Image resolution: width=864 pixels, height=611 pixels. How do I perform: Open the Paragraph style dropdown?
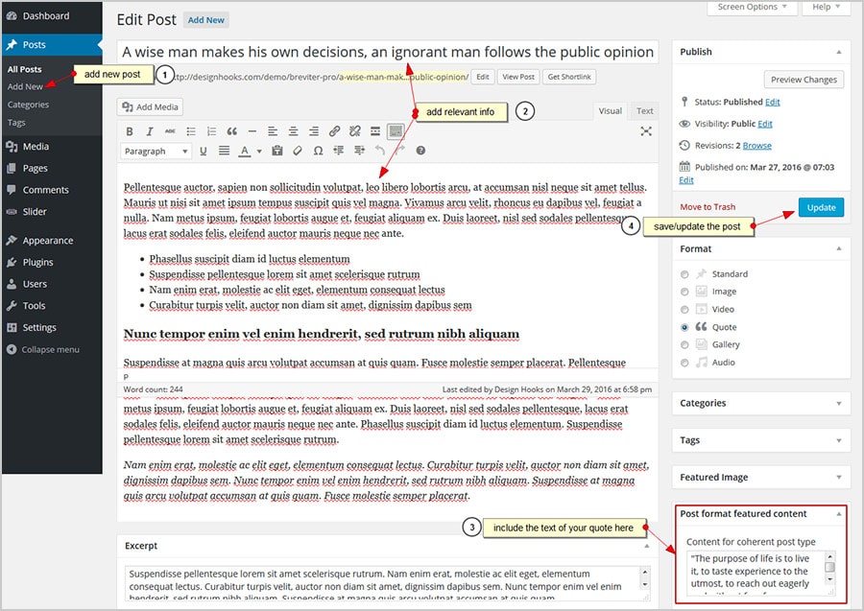156,151
